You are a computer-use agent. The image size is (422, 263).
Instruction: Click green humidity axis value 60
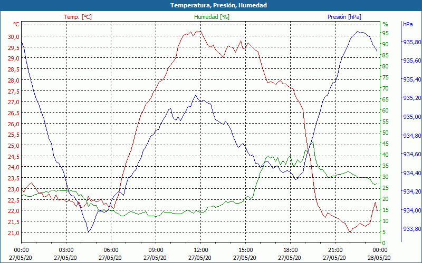pyautogui.click(x=386, y=110)
